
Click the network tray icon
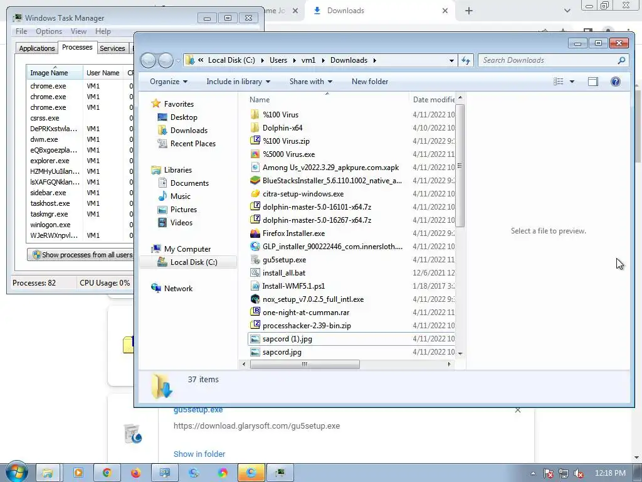(564, 473)
